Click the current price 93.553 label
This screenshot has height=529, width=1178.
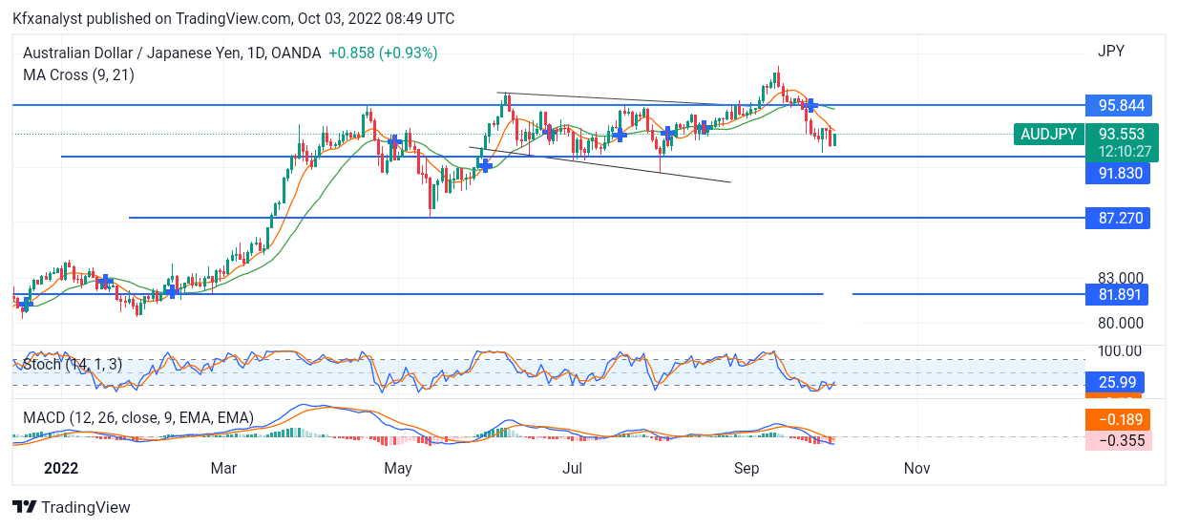click(x=1122, y=135)
